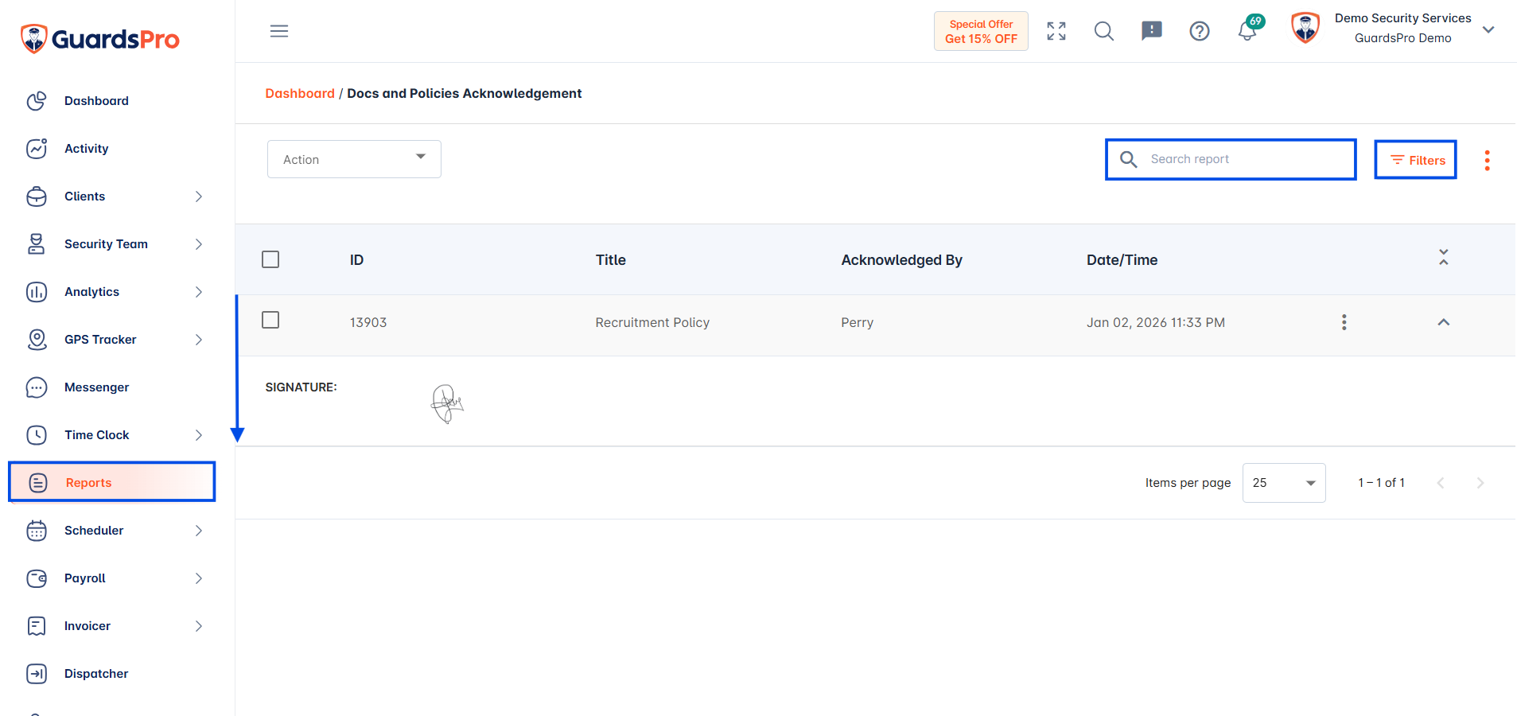The height and width of the screenshot is (716, 1517).
Task: Open Activity from the sidebar
Action: coord(86,149)
